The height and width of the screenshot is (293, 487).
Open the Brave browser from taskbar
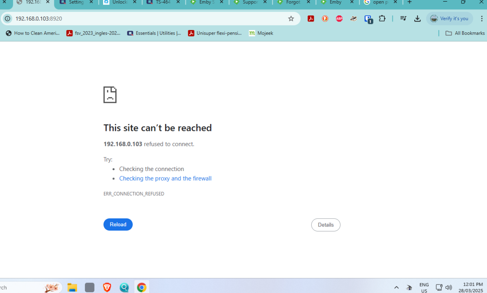tap(107, 287)
